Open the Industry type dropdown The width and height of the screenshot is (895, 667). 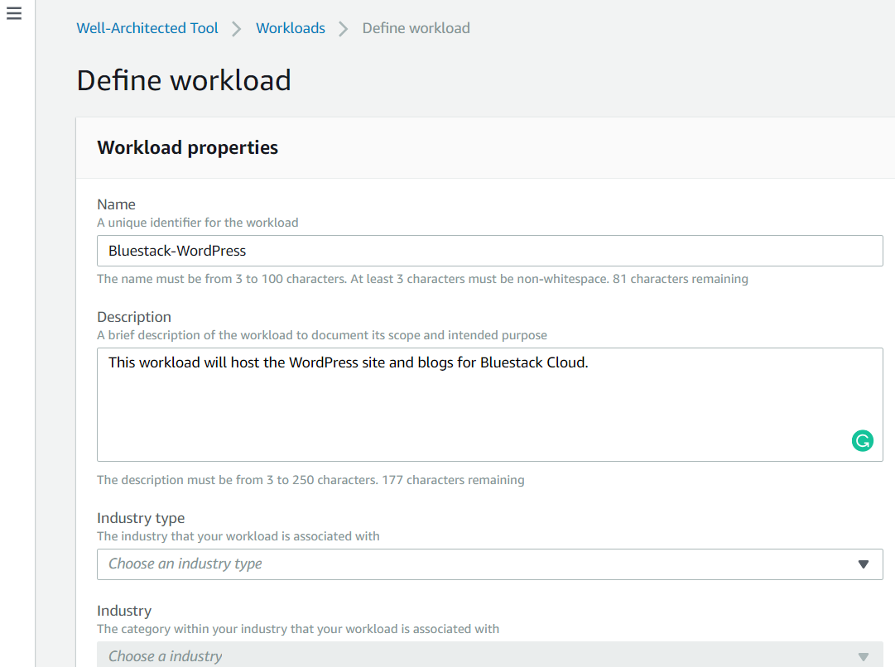coord(490,564)
